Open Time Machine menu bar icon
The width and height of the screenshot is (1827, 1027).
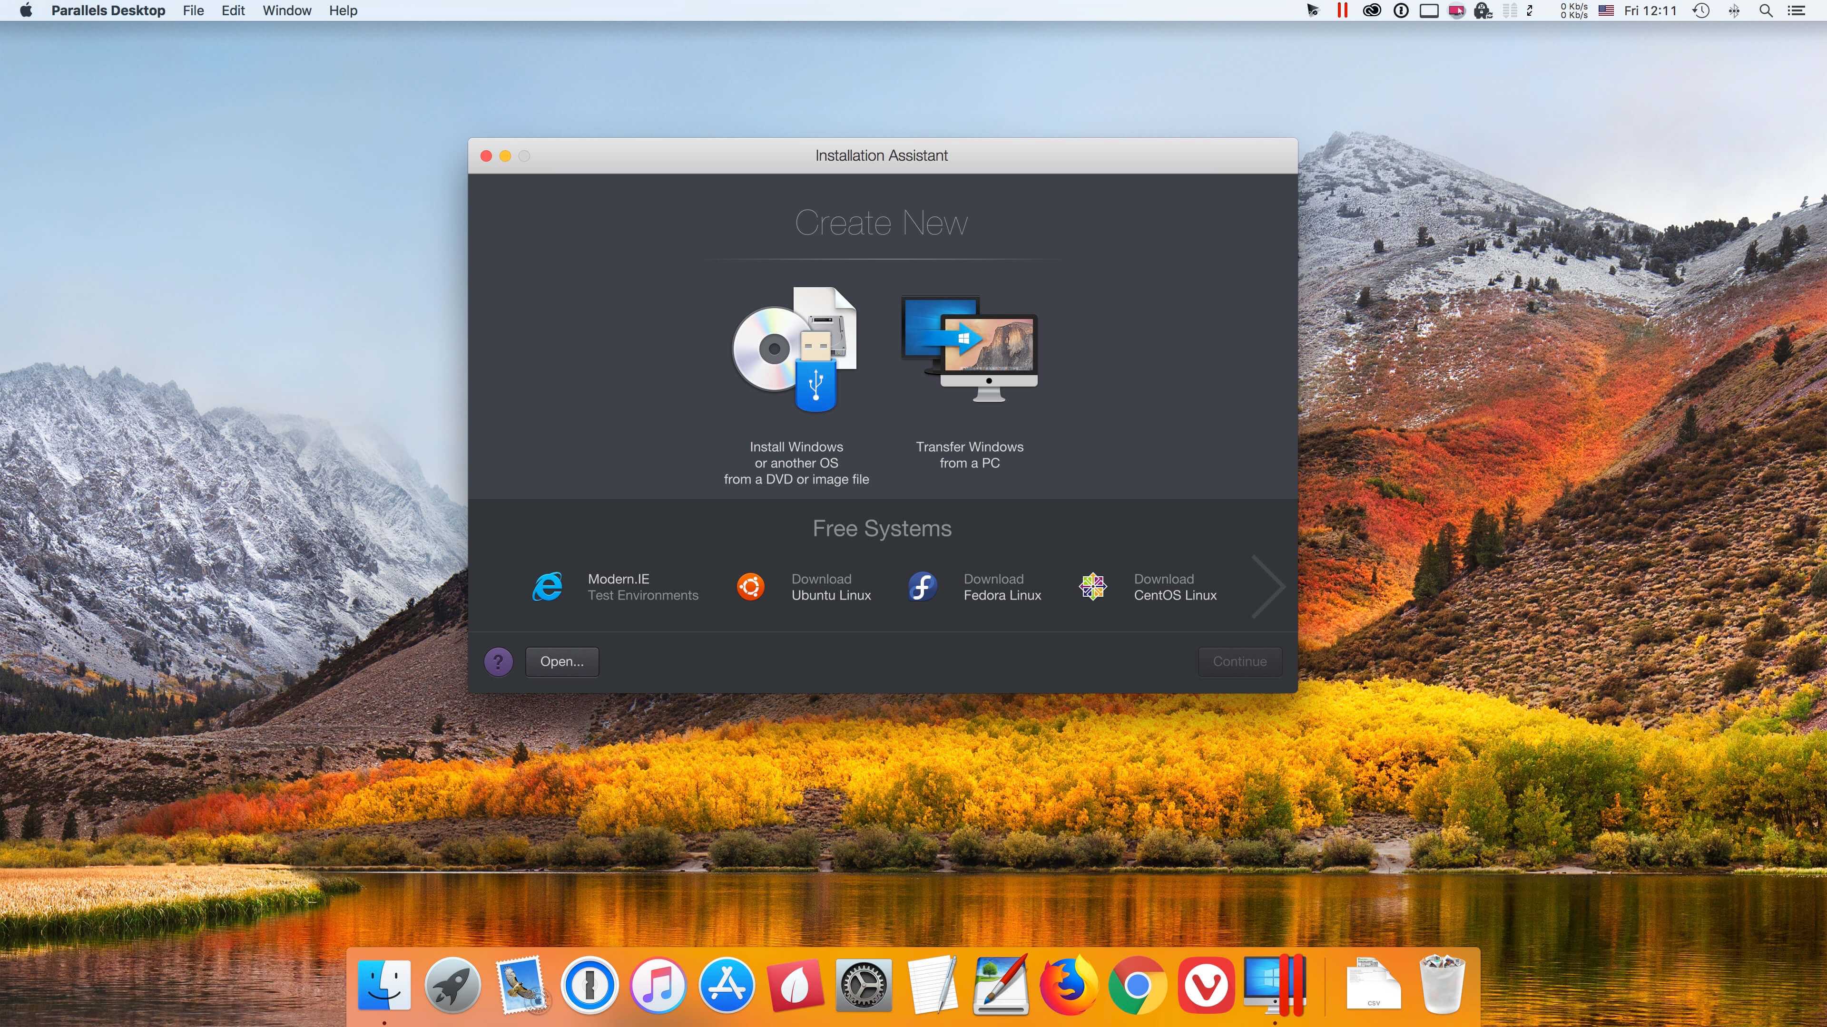pyautogui.click(x=1701, y=10)
